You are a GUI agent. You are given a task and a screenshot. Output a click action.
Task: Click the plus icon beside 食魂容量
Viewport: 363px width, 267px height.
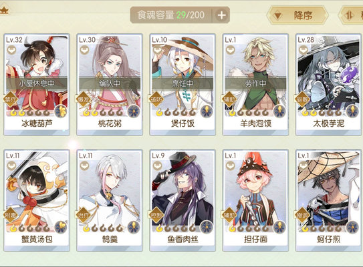coord(221,15)
